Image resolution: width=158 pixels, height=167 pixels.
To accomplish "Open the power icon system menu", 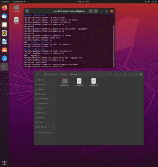I will 152,2.
